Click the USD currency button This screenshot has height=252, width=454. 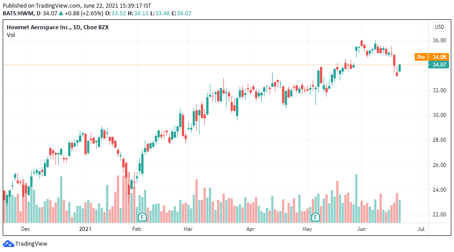[x=439, y=27]
